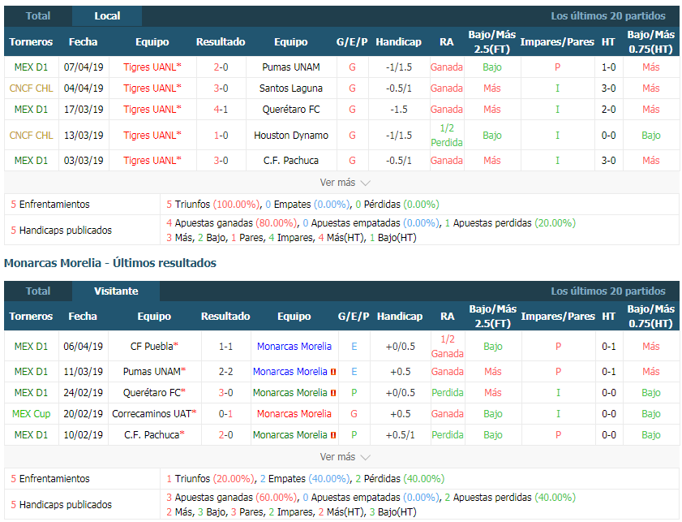Click "4 Apuestas ganadas (80.00%)" text

click(231, 223)
